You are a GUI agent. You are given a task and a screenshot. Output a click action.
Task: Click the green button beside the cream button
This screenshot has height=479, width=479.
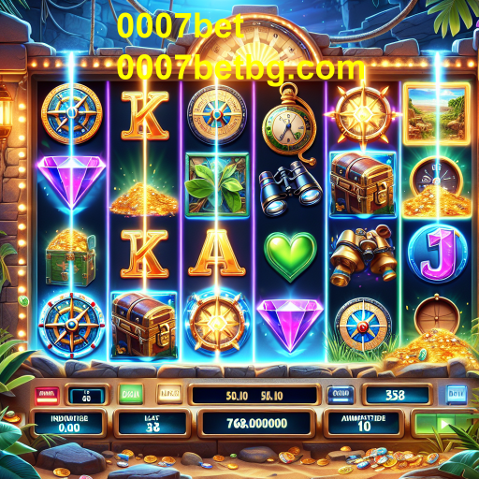click(131, 395)
